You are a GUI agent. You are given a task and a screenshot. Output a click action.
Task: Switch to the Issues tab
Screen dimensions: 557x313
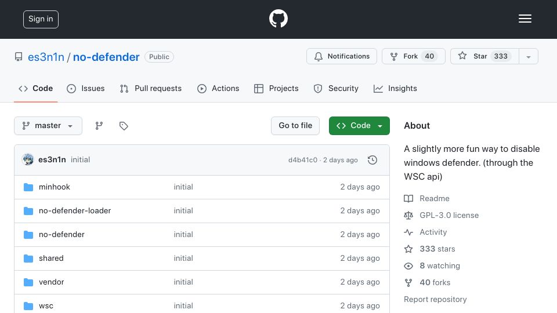86,88
